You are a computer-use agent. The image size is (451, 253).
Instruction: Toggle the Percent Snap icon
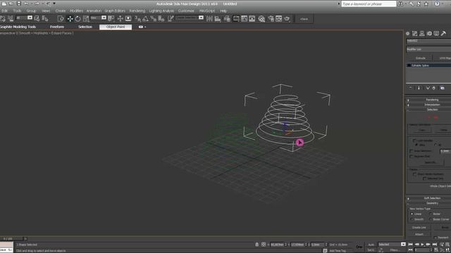click(x=154, y=19)
